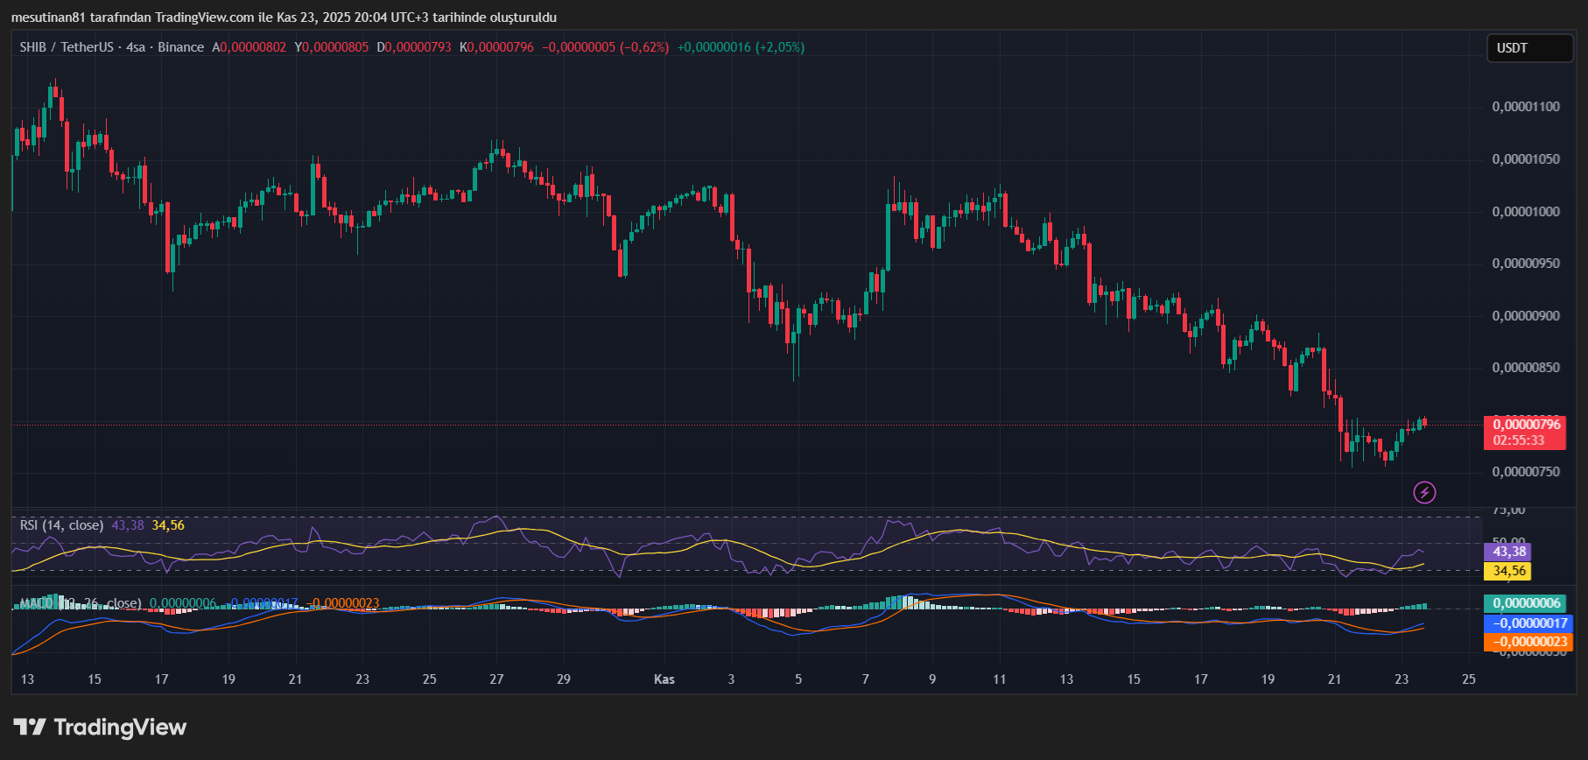
Task: Click the date 7 on the time axis
Action: point(866,679)
